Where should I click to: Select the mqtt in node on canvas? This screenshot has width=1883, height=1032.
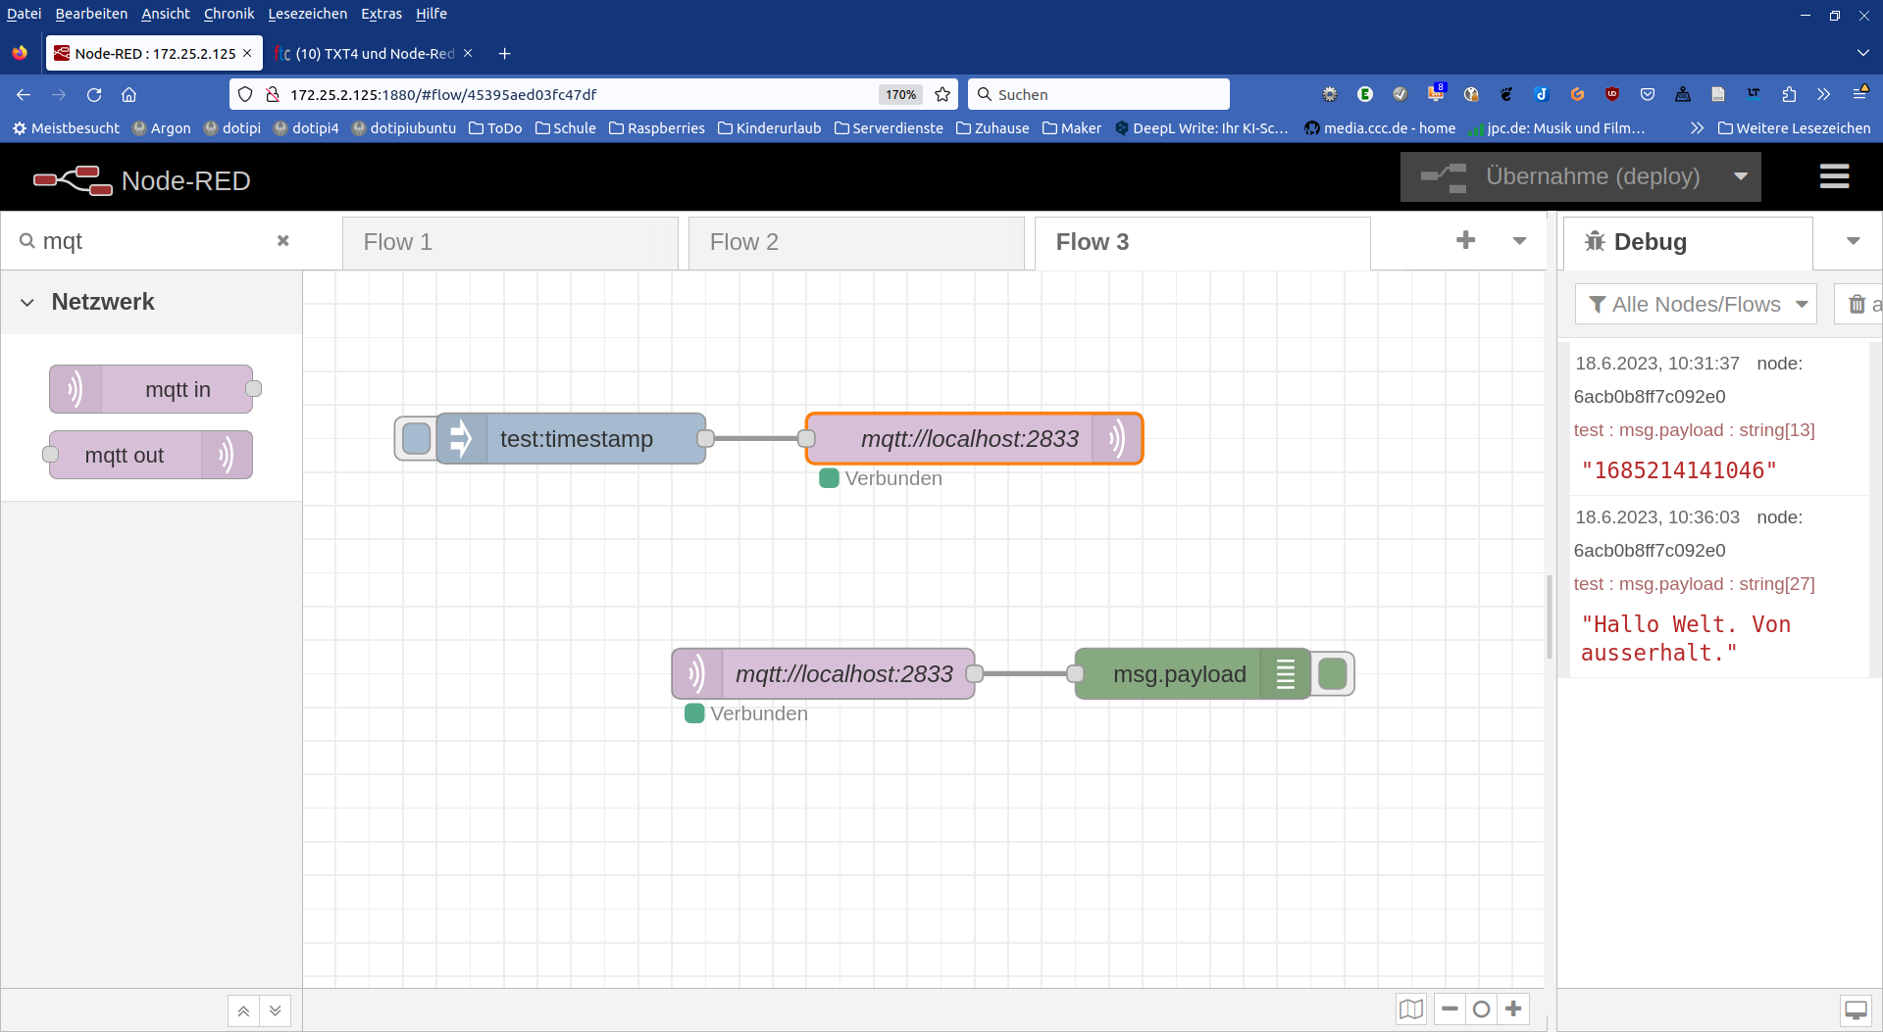coord(823,673)
